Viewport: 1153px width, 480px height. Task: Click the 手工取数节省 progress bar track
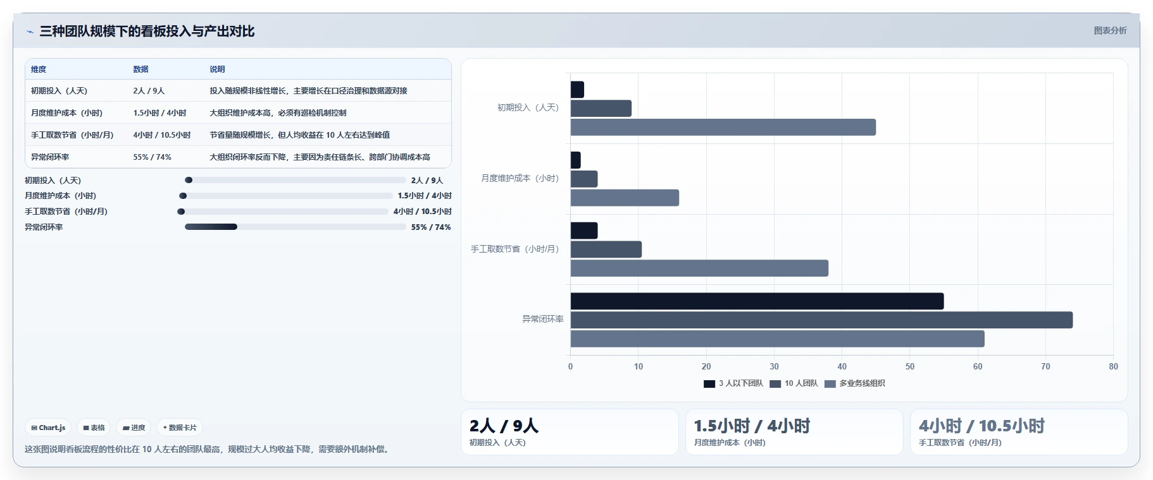(x=283, y=212)
